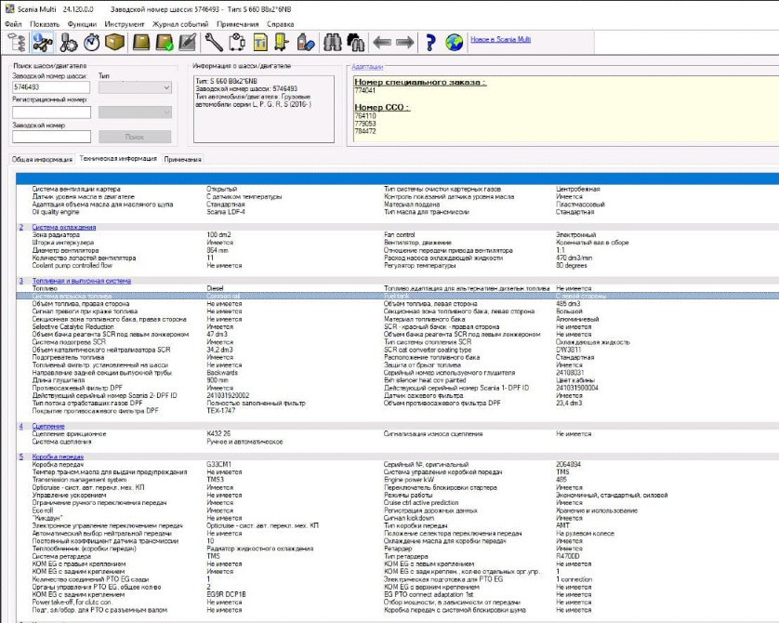Open the Функции menu
This screenshot has width=779, height=623.
(x=82, y=22)
